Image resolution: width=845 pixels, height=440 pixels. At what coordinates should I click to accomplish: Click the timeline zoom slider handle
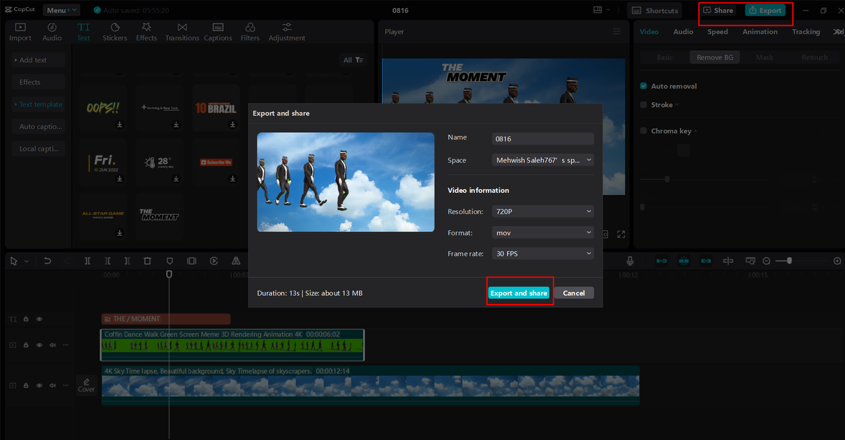click(x=789, y=261)
